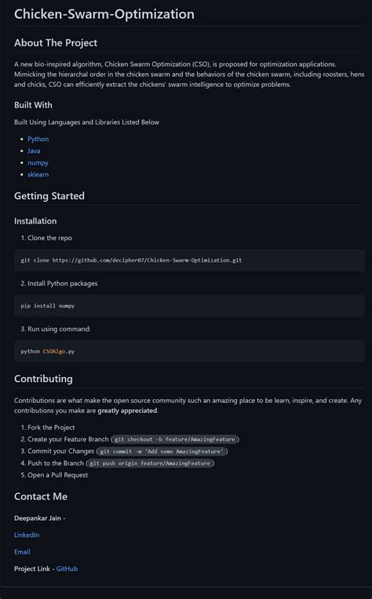Click the python CSOAlgo.py code block
This screenshot has height=599, width=372.
pyautogui.click(x=189, y=351)
